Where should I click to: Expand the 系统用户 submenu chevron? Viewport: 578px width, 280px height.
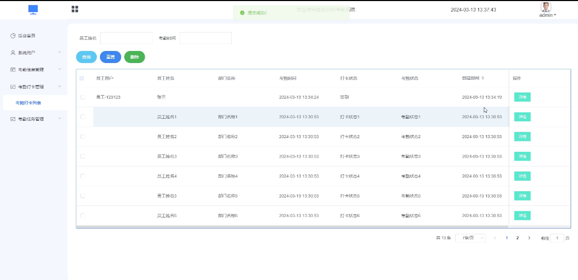(59, 52)
